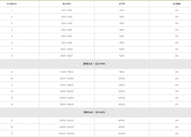The image size is (191, 137).
Task: Select the ante cell showing 300
Action: [x=122, y=17]
